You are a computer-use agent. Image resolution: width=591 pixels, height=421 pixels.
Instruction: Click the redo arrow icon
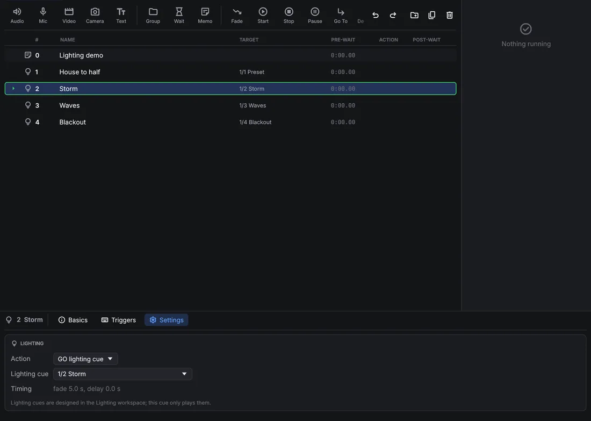(393, 15)
